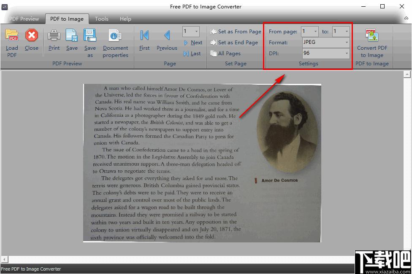
Task: Click the Load PDF folder icon
Action: pos(12,35)
